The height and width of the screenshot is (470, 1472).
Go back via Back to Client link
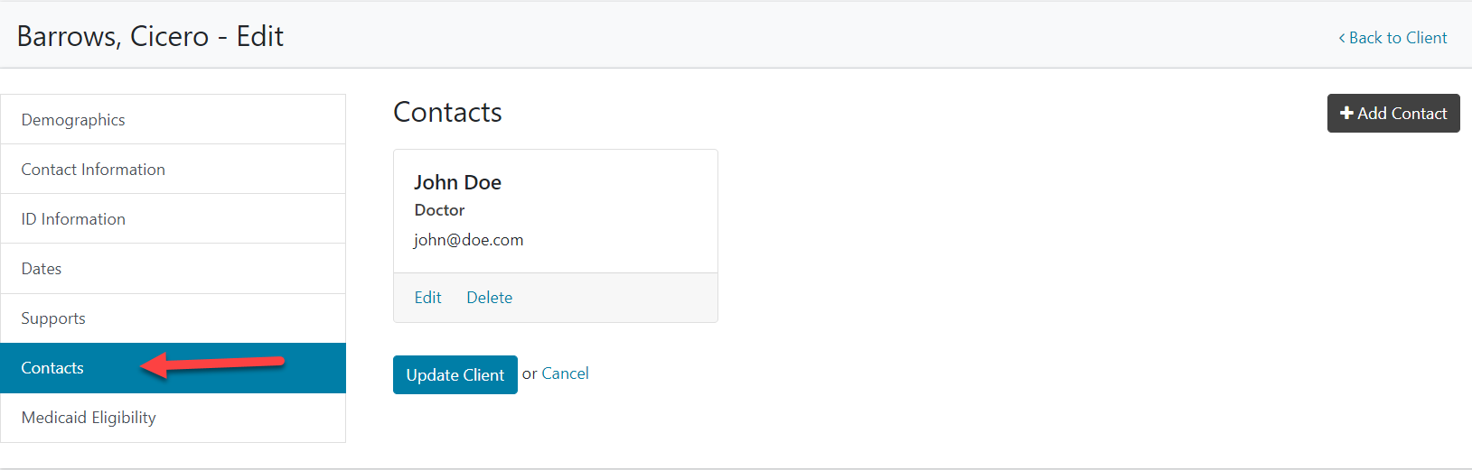[1397, 38]
